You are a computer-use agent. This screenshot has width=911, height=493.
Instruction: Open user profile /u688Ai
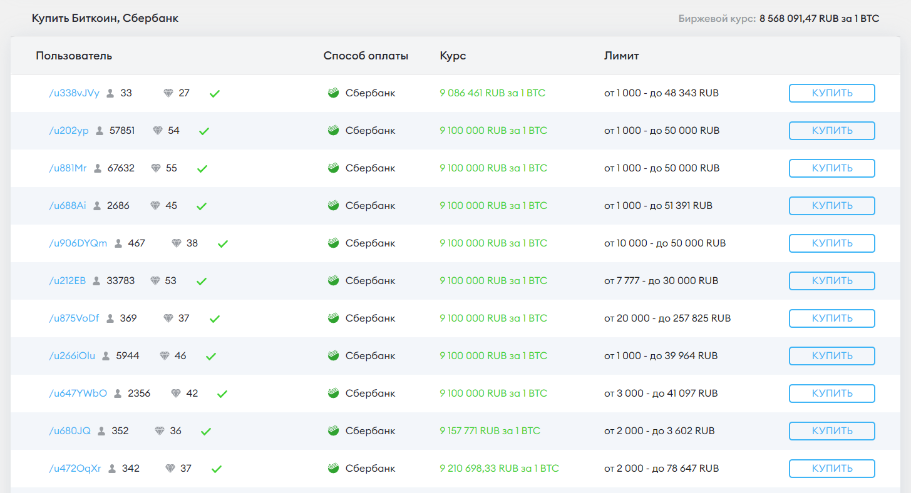point(68,206)
